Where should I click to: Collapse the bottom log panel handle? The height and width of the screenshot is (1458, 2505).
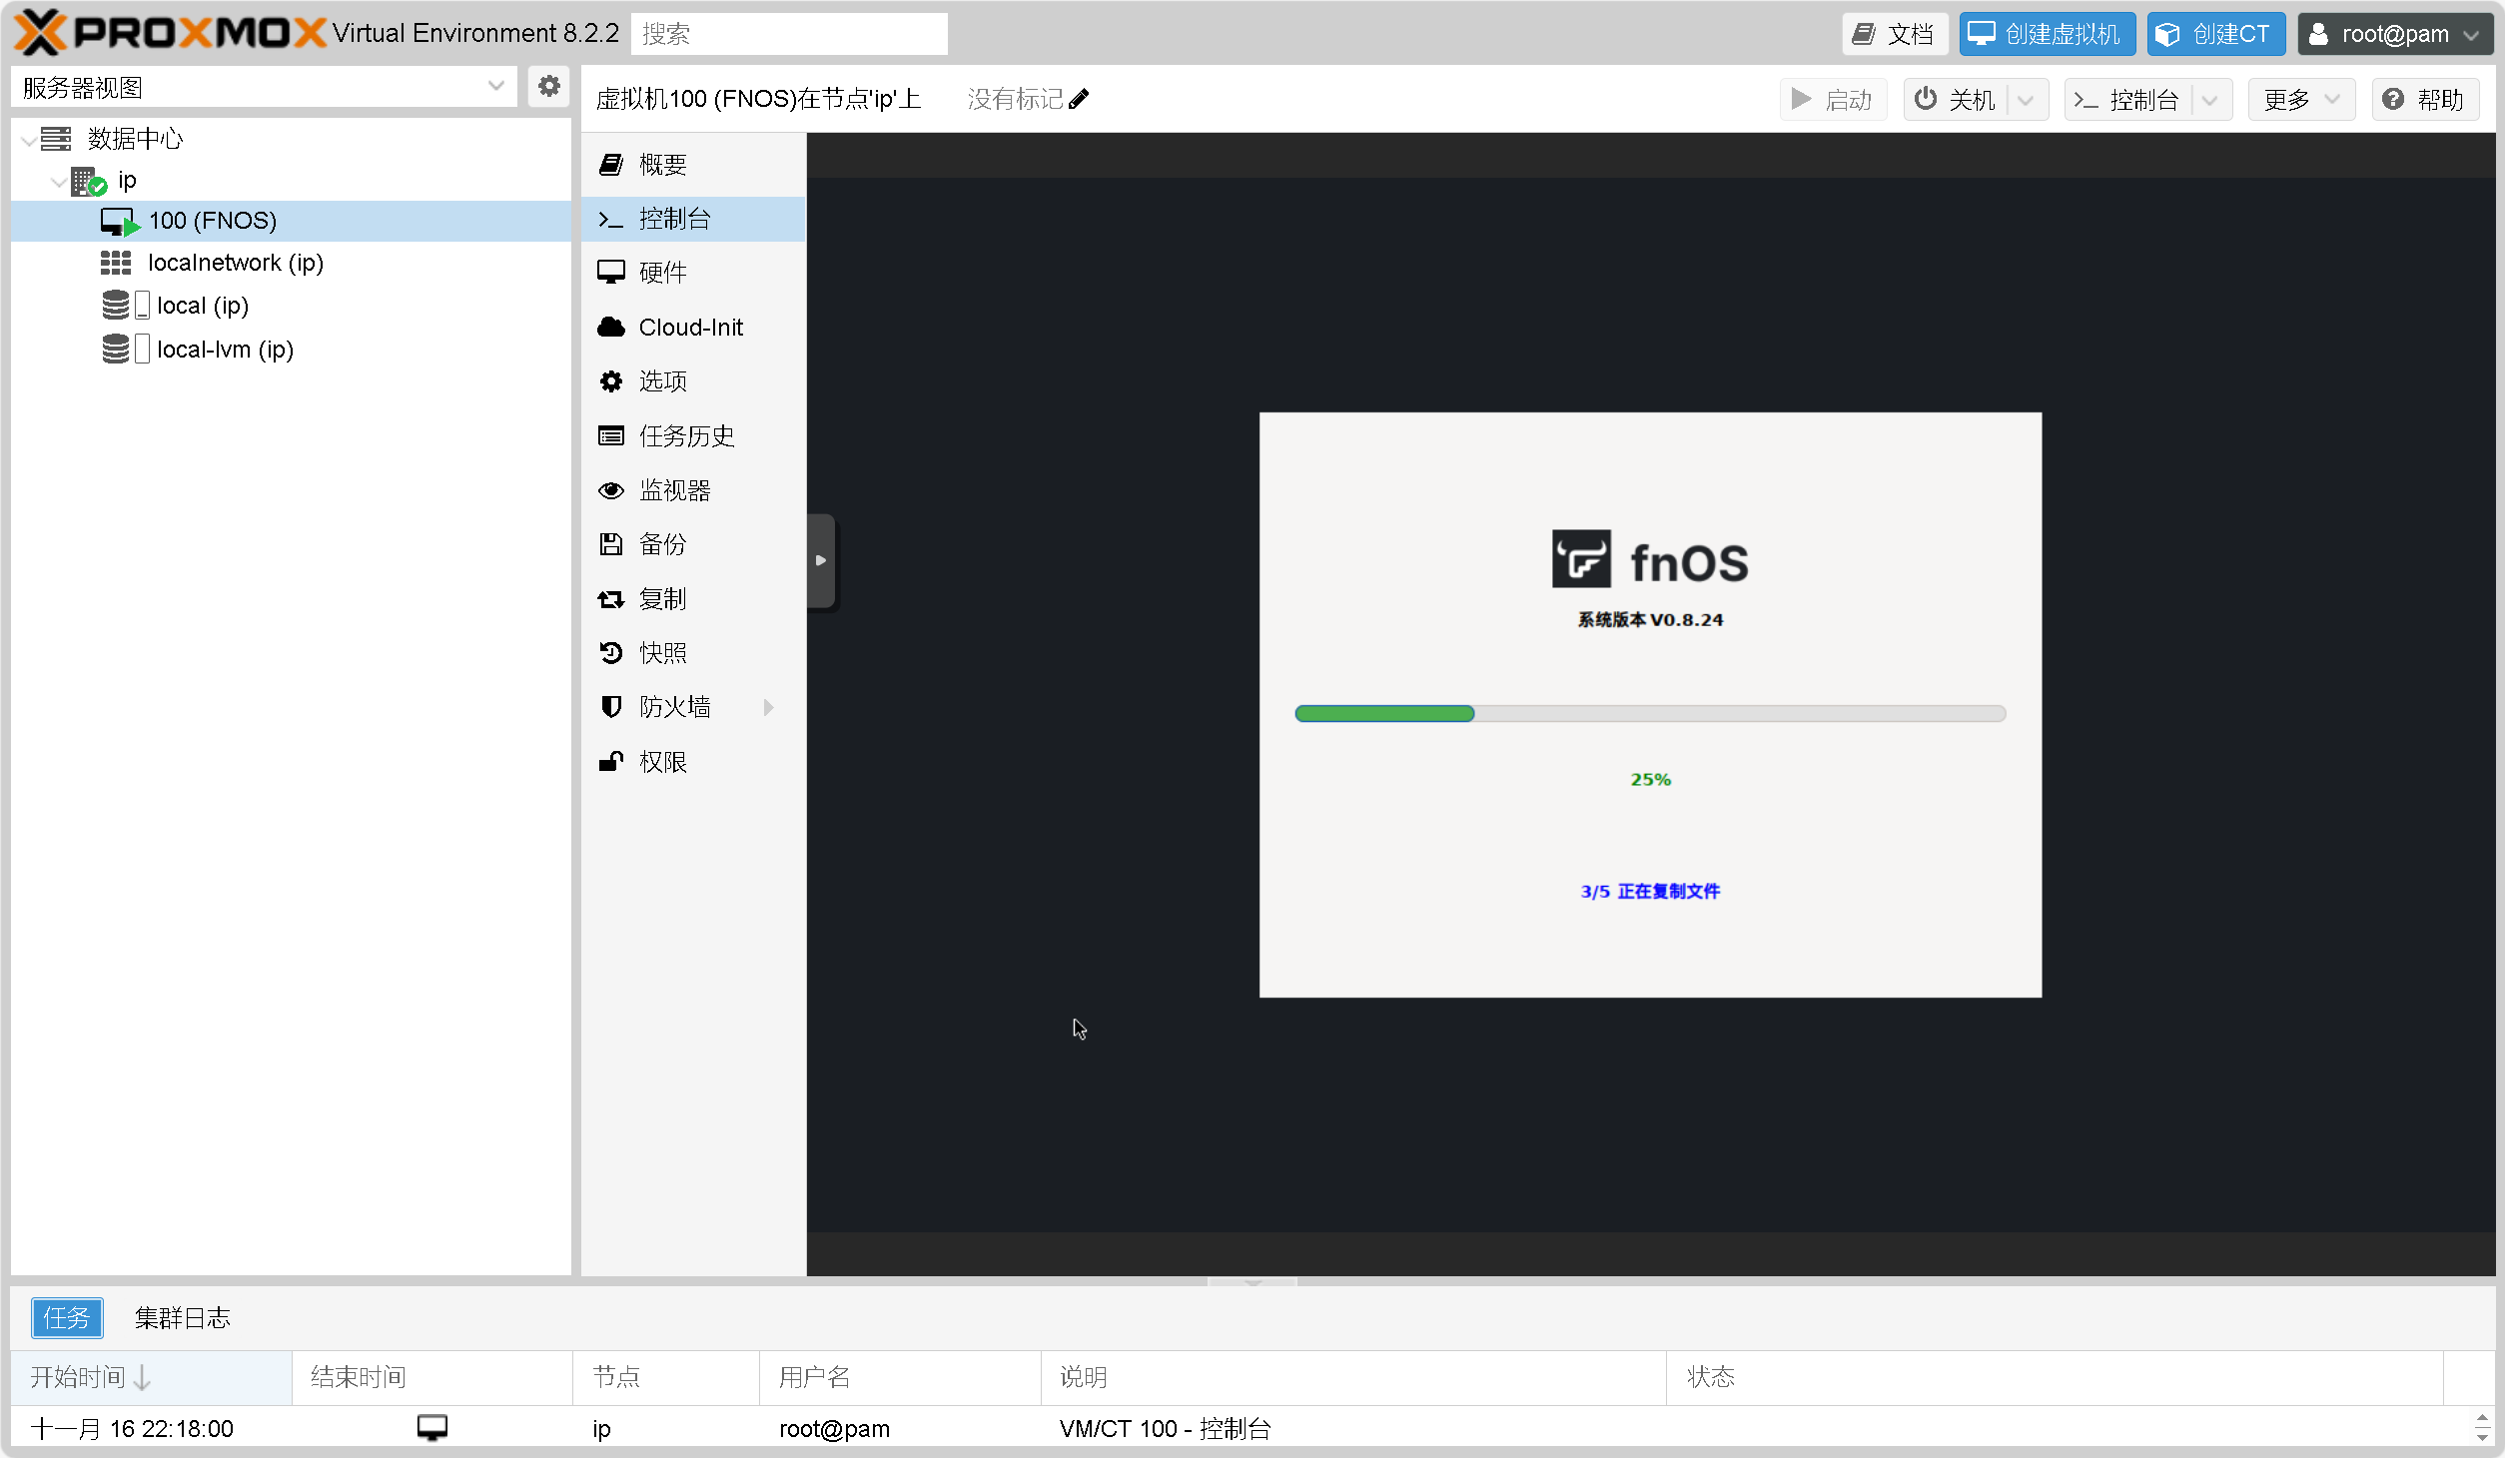click(x=1252, y=1281)
